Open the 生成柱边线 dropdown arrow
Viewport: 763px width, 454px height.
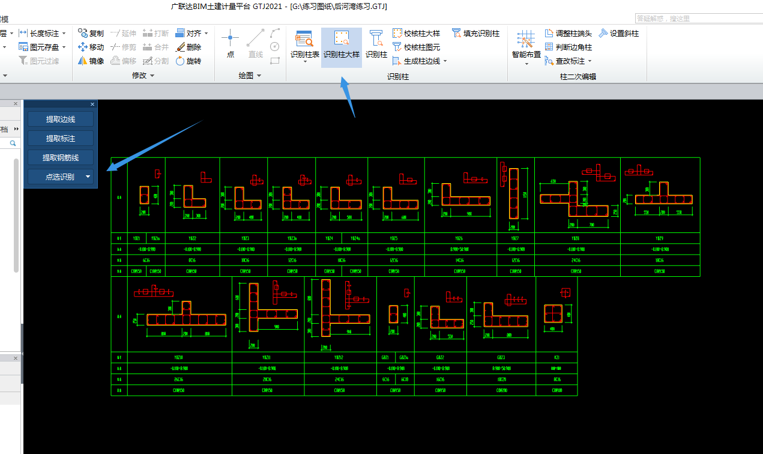pos(445,61)
